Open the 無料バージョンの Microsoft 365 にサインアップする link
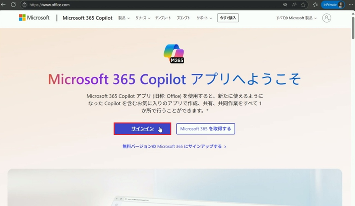 (x=174, y=147)
